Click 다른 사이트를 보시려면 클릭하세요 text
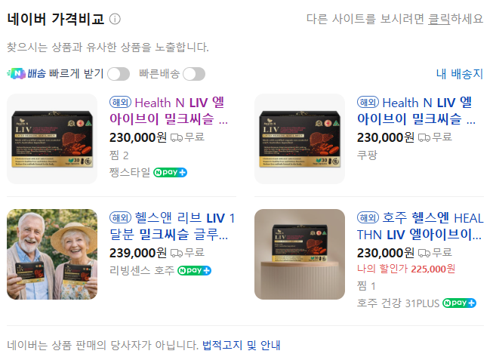 pos(395,19)
